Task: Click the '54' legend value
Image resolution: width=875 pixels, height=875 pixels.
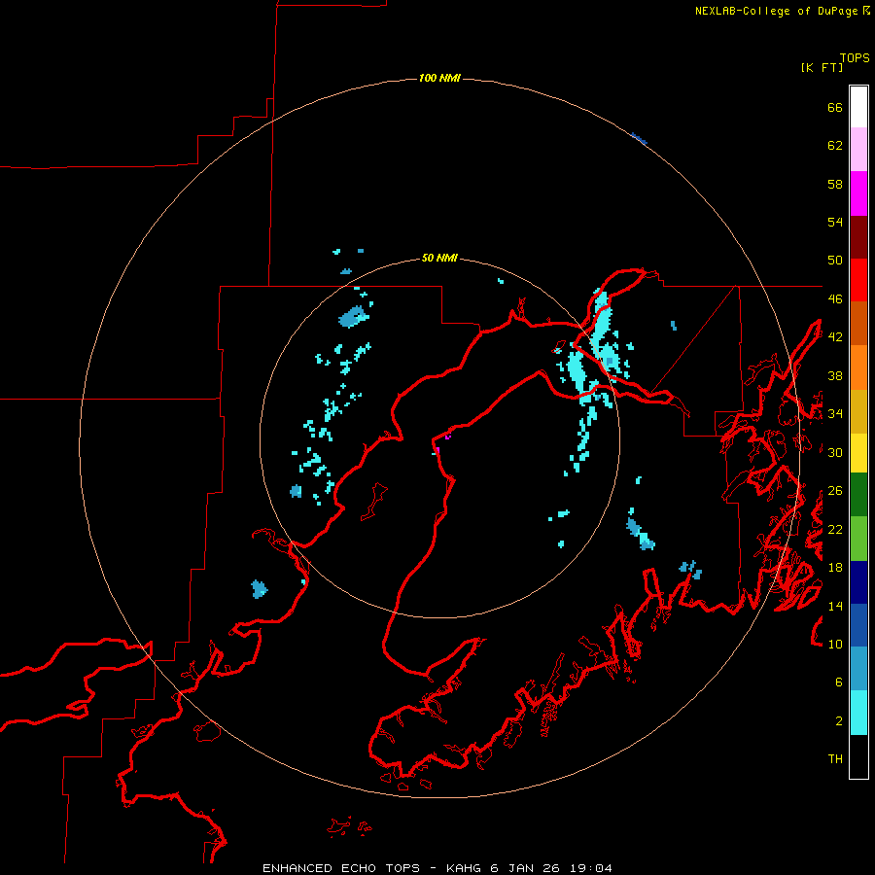Action: coord(835,222)
